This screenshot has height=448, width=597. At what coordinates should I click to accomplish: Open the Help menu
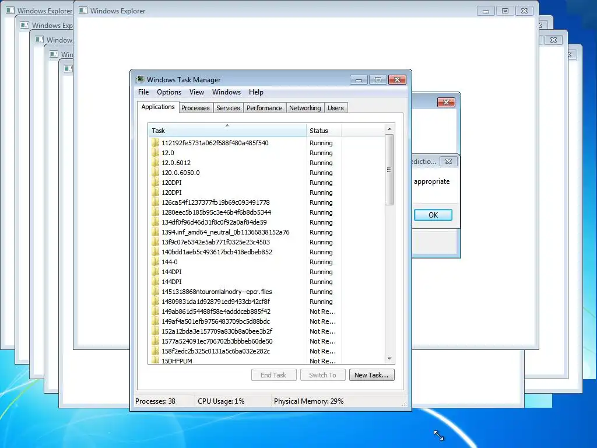tap(256, 92)
